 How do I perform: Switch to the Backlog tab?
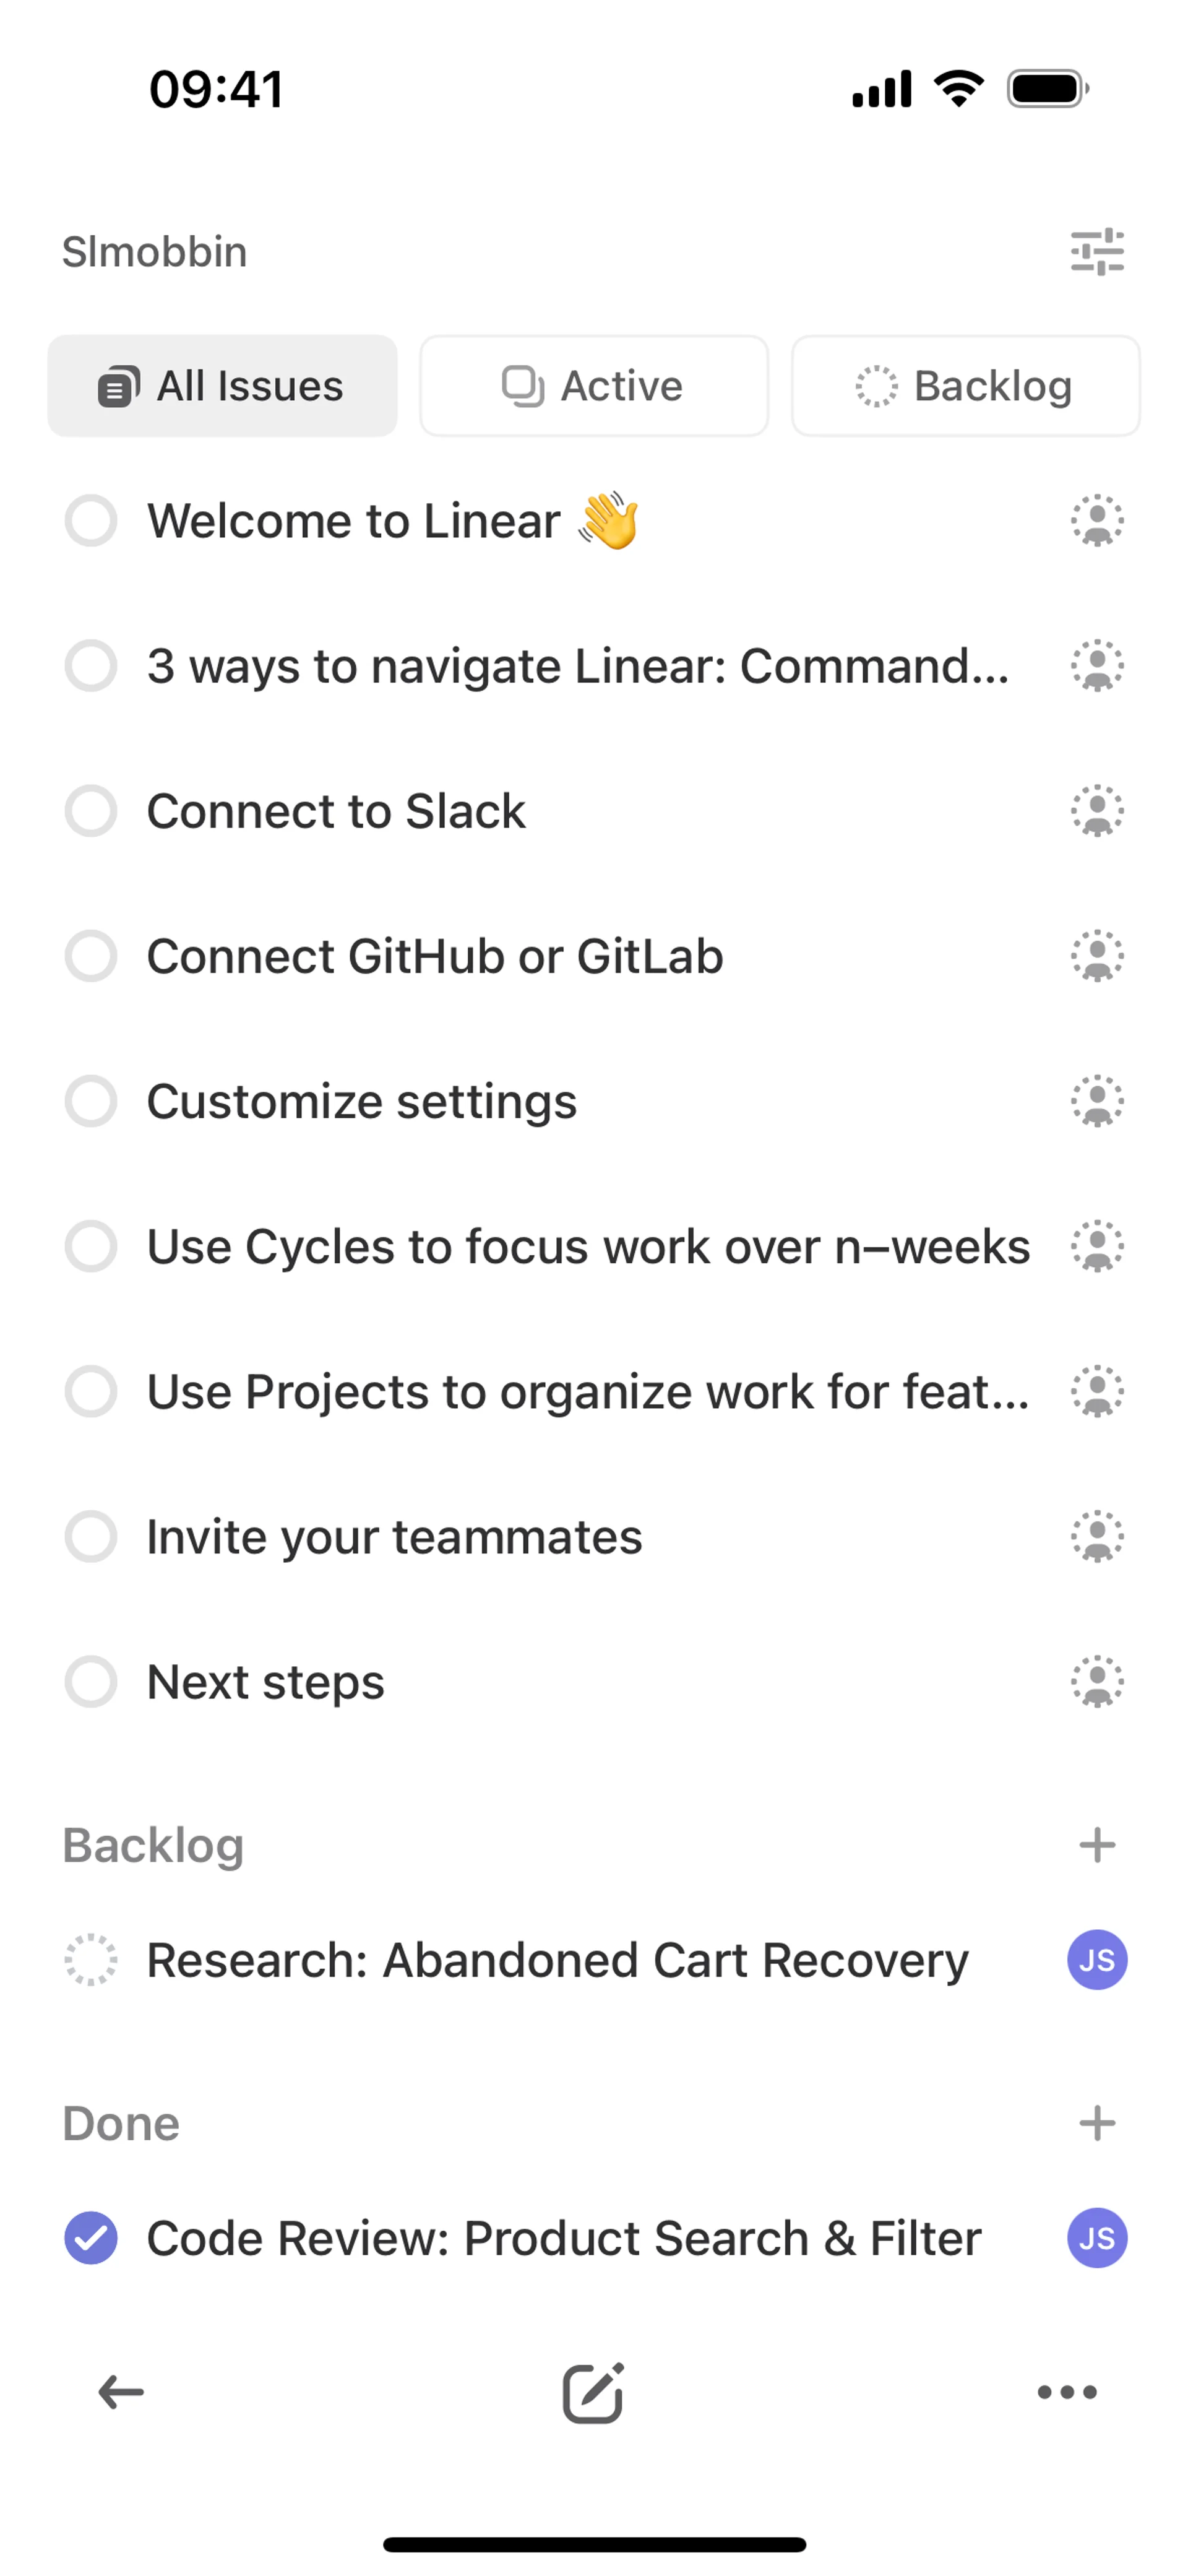(x=965, y=386)
